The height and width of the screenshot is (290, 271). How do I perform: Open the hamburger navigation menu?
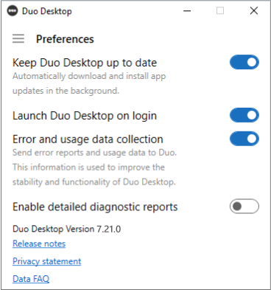(18, 38)
